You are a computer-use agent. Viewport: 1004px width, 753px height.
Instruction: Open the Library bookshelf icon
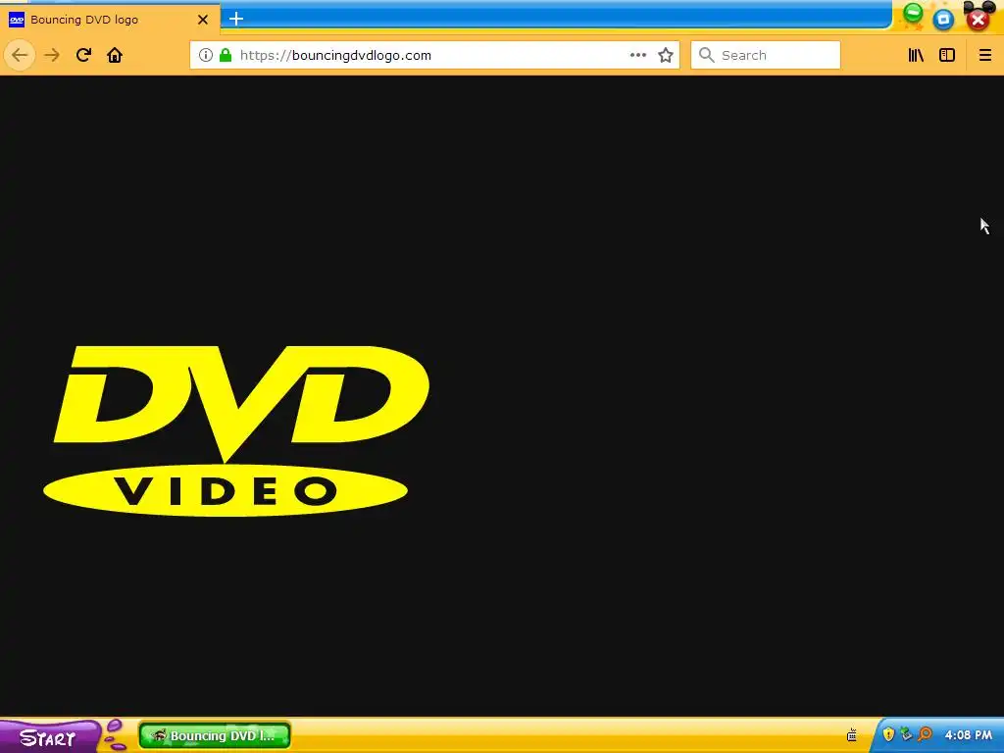(x=916, y=55)
